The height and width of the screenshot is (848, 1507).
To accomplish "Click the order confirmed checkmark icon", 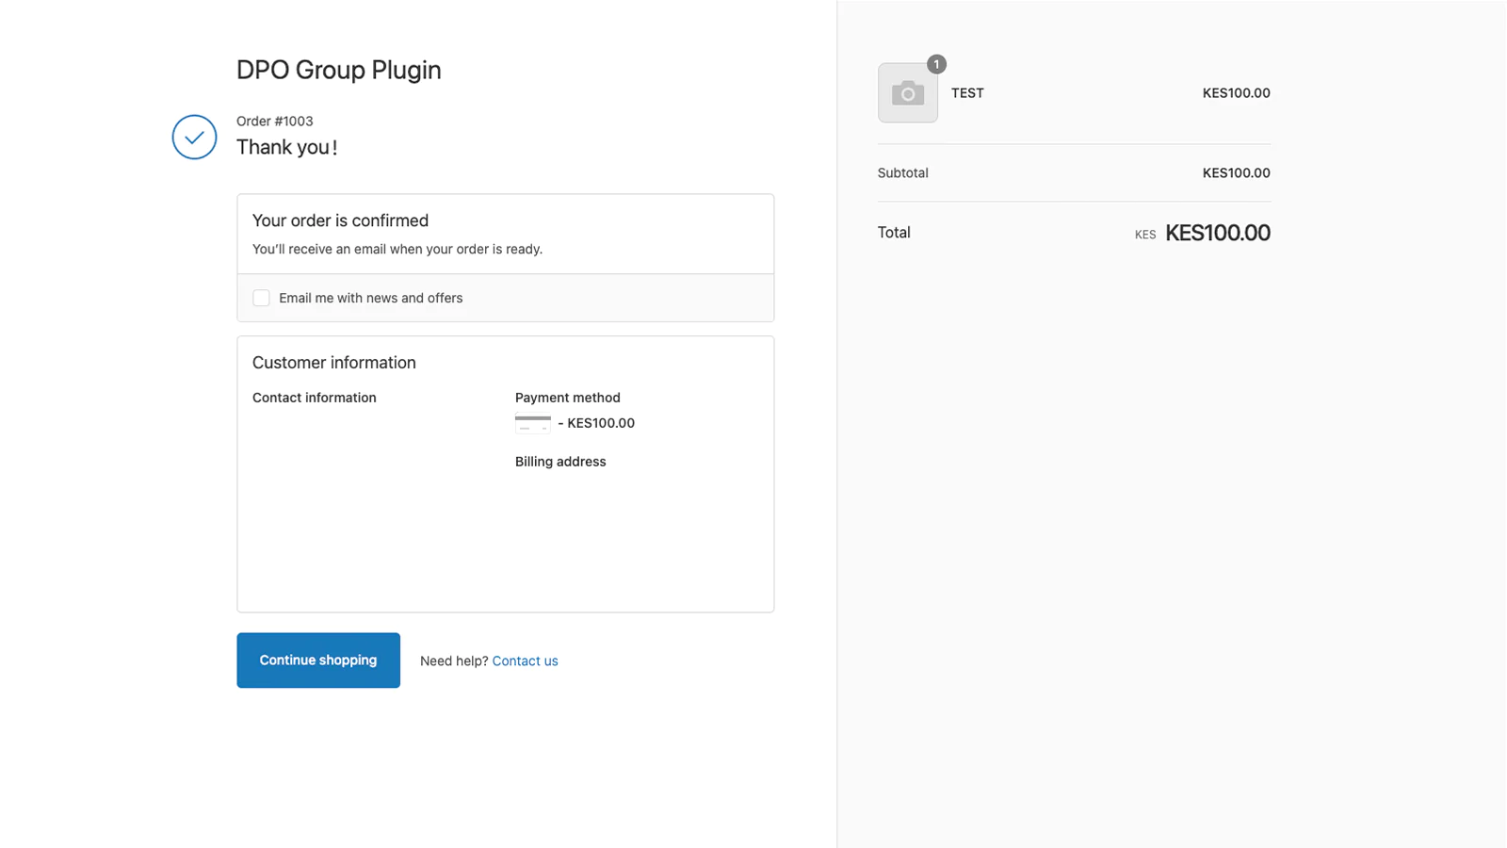I will (194, 138).
